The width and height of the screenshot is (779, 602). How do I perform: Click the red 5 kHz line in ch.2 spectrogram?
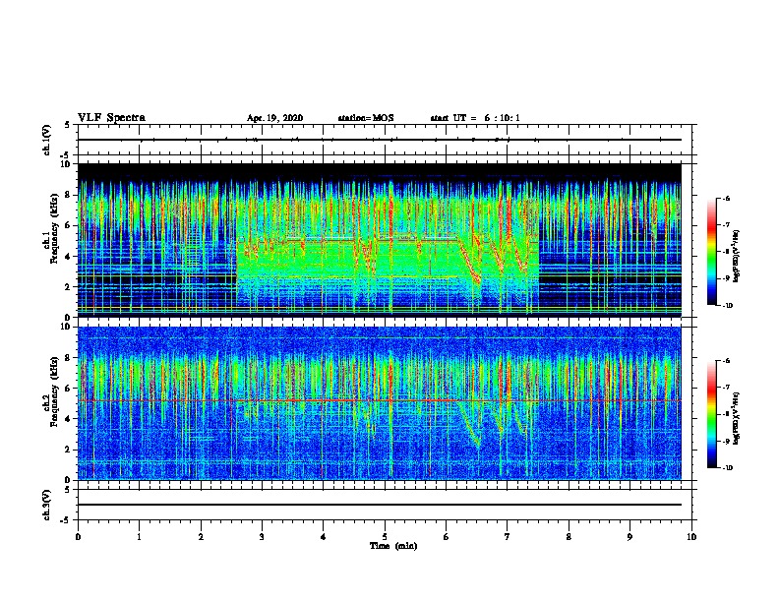(x=380, y=400)
